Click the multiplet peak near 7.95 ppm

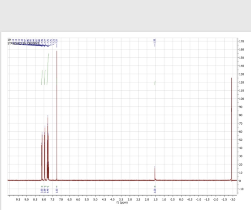(x=45, y=153)
